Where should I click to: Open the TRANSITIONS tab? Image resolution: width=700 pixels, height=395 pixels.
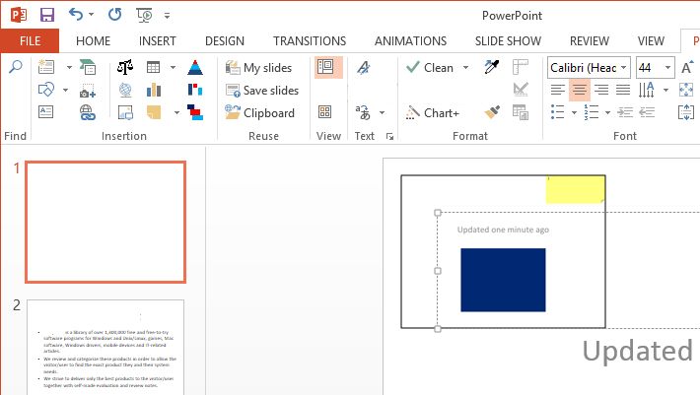coord(310,41)
